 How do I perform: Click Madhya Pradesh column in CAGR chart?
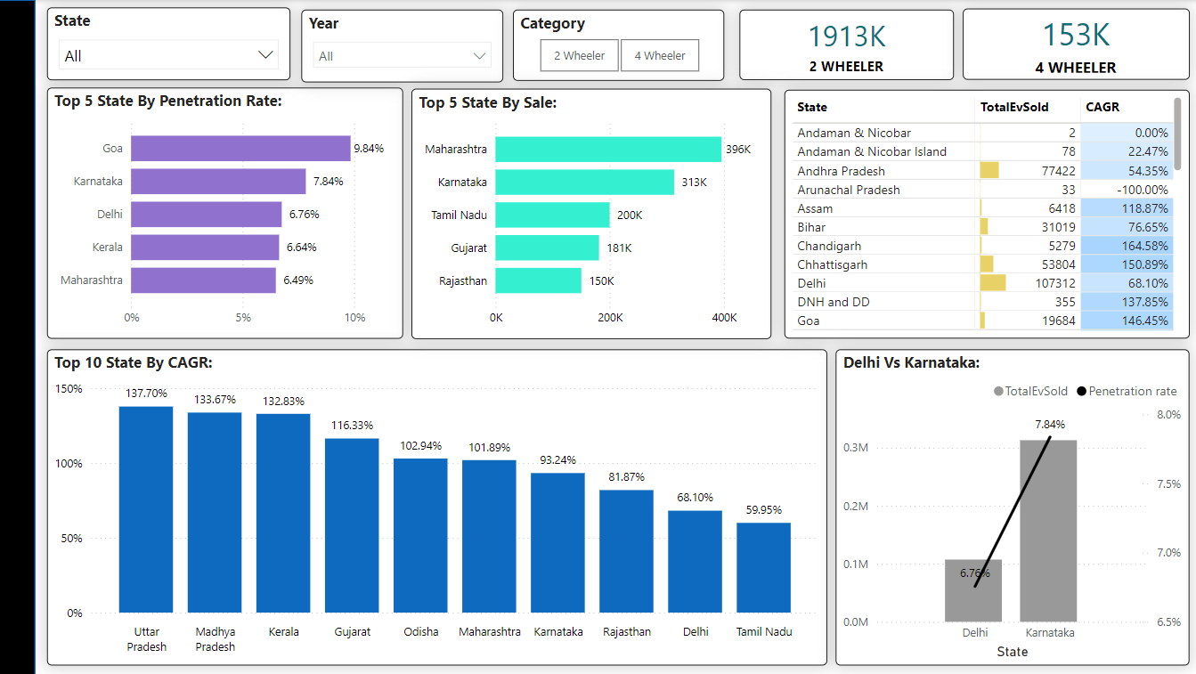pyautogui.click(x=215, y=512)
